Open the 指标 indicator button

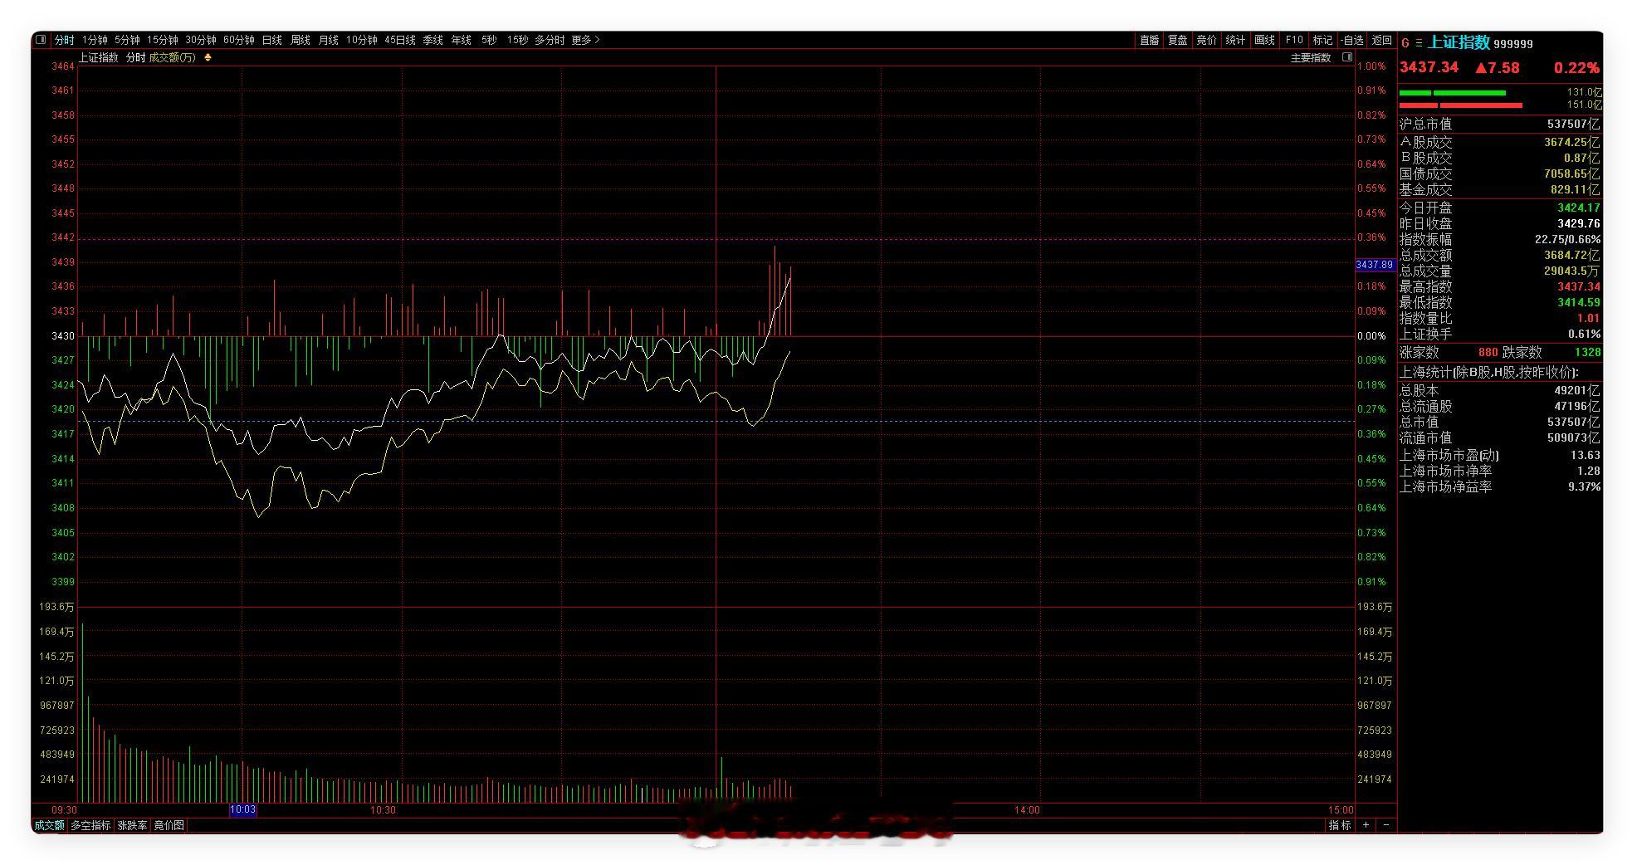point(1340,825)
